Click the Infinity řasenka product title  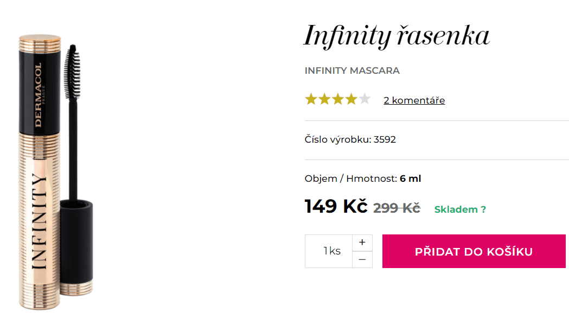pyautogui.click(x=396, y=35)
